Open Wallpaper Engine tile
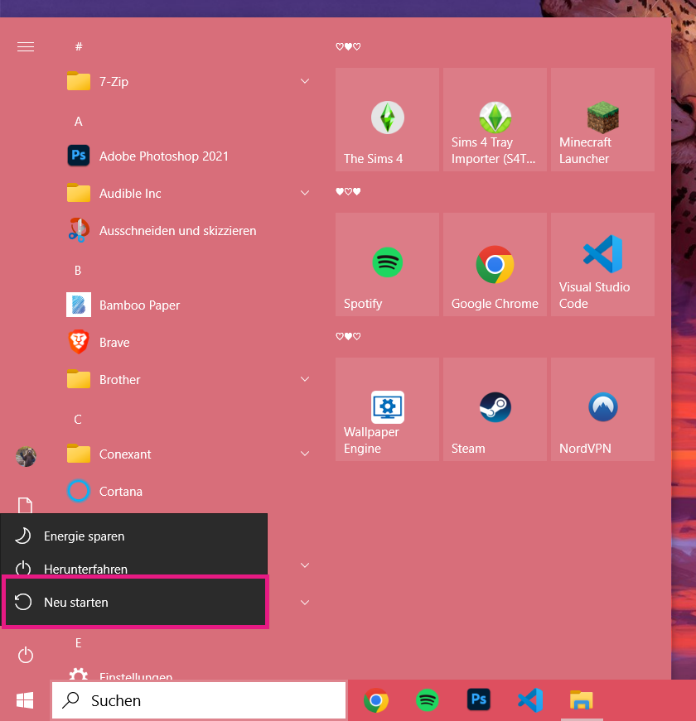696x721 pixels. click(387, 409)
